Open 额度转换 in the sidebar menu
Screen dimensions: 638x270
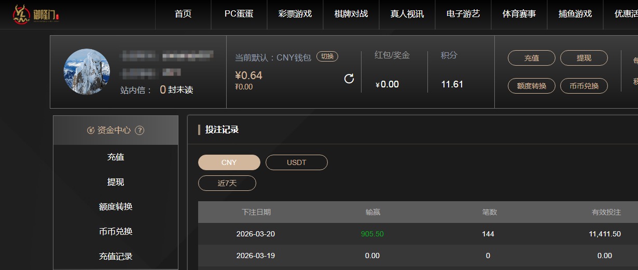click(x=116, y=207)
